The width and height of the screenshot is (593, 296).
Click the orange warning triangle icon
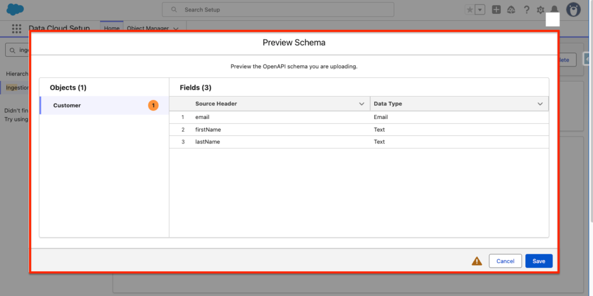click(477, 261)
